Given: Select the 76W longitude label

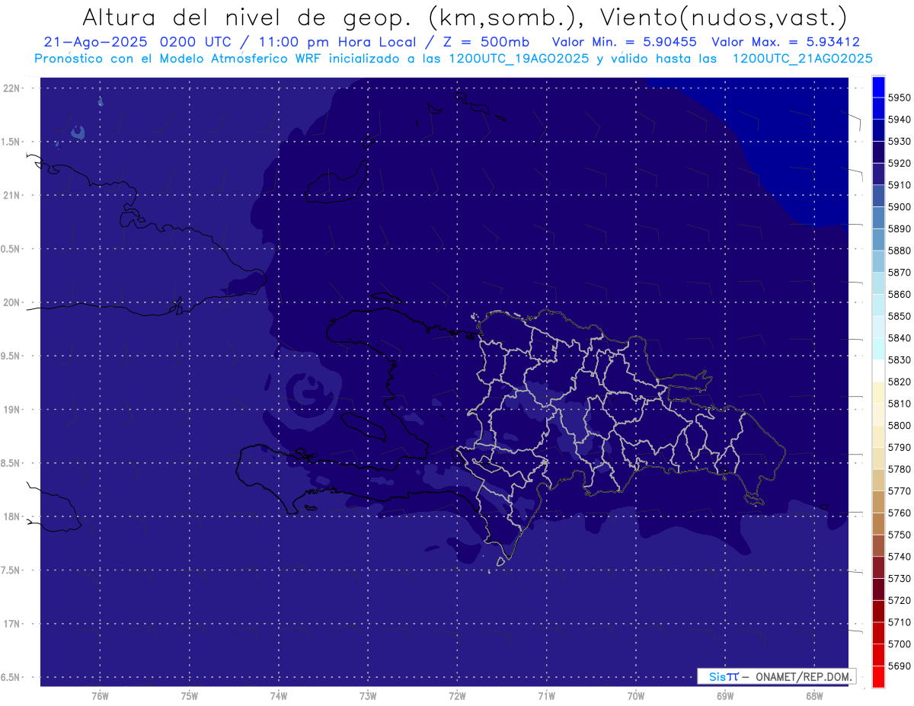Looking at the screenshot, I should [x=100, y=695].
